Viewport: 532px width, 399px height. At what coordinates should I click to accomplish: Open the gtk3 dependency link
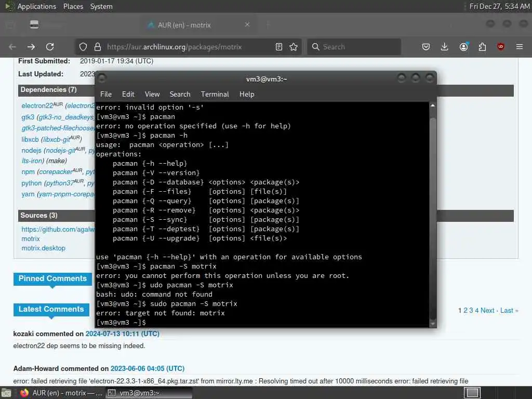28,117
